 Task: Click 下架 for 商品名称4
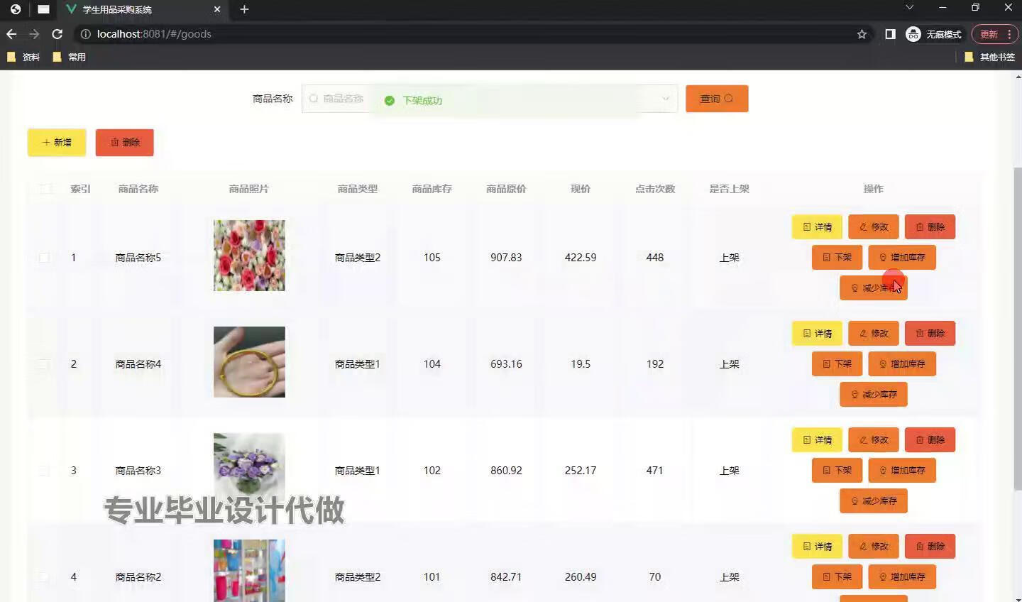click(837, 363)
